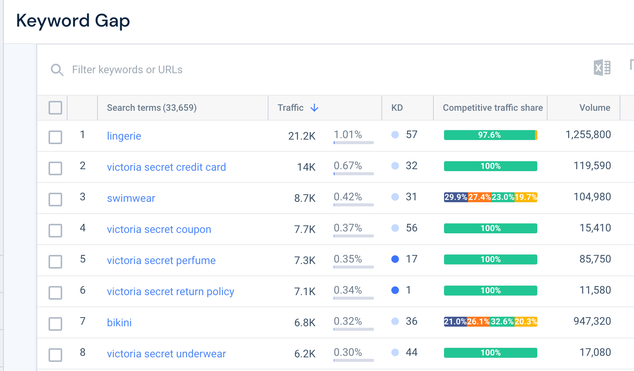Click swimwear traffic percent 0.42%

348,197
